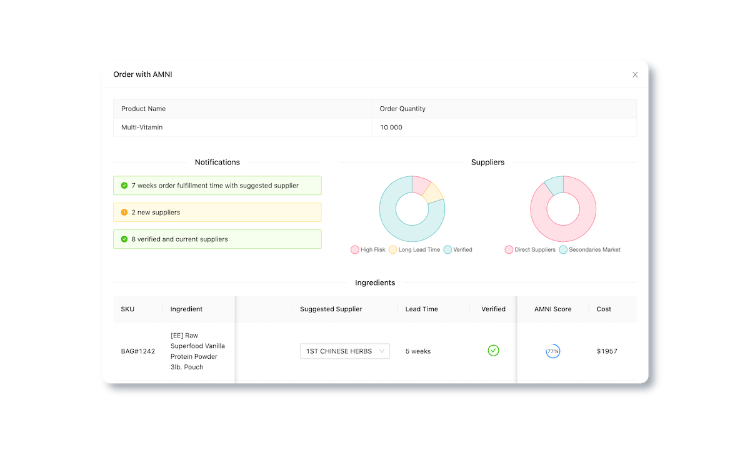Click the green verified checkmark in ingredient row
Viewport: 750px width, 450px height.
point(493,351)
